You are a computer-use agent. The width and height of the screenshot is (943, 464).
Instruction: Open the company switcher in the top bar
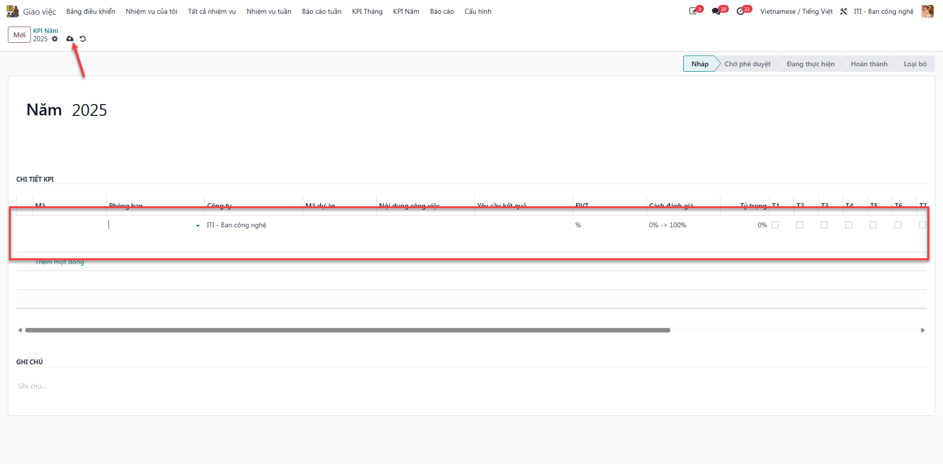point(884,11)
